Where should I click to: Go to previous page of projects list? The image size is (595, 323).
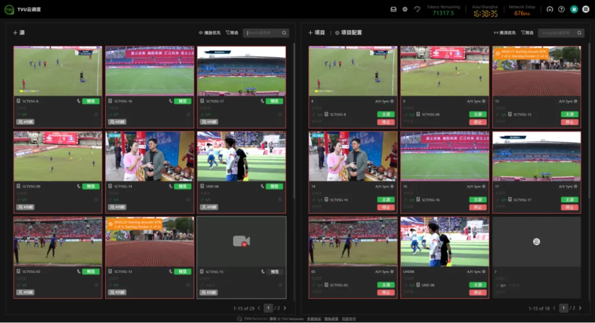[554, 308]
